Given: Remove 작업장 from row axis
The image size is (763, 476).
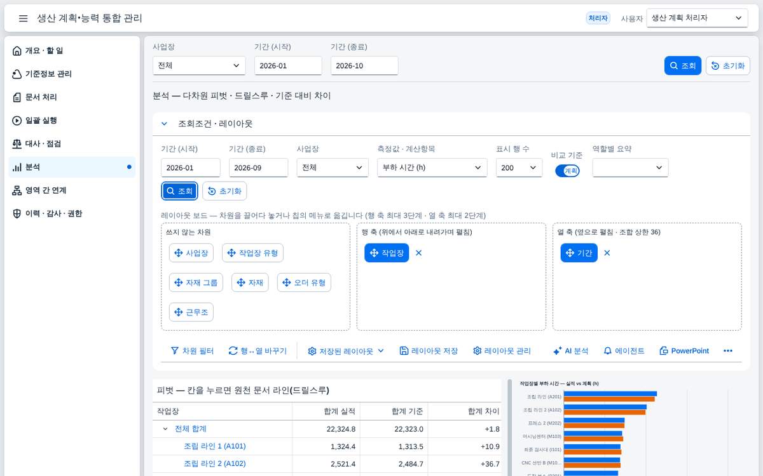Looking at the screenshot, I should point(418,253).
